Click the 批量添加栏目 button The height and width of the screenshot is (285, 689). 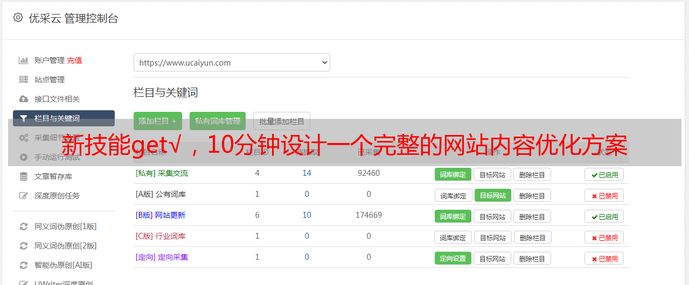pos(282,121)
